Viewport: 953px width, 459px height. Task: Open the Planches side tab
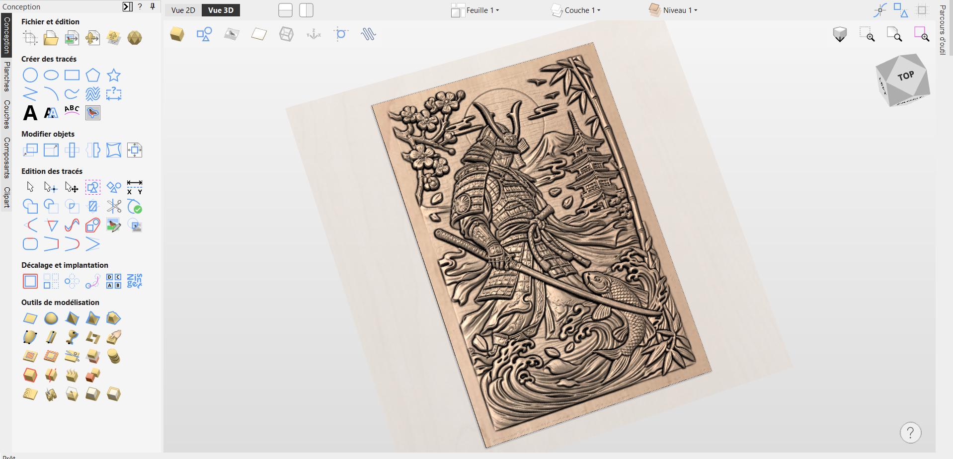coord(6,76)
